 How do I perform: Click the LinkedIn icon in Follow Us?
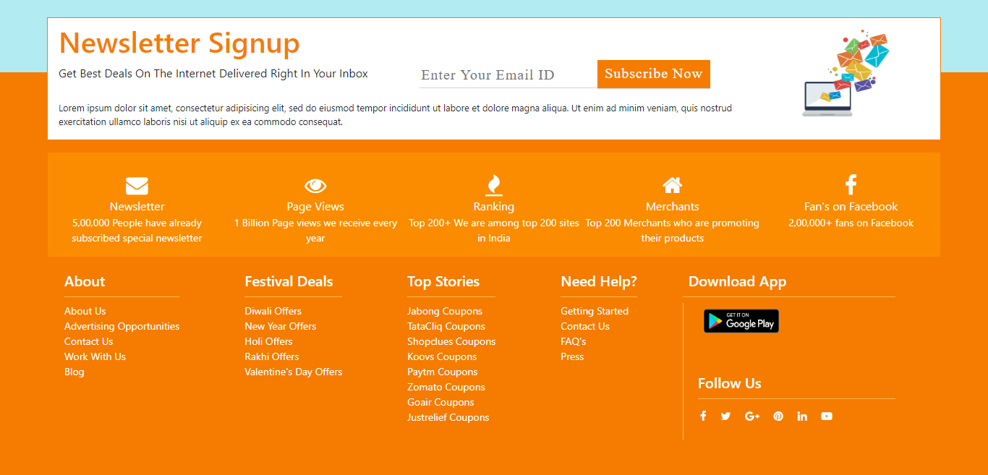tap(802, 416)
